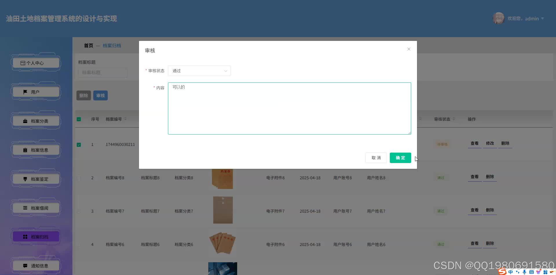This screenshot has height=275, width=556.
Task: Expand the admin account dropdown arrow
Action: point(543,19)
